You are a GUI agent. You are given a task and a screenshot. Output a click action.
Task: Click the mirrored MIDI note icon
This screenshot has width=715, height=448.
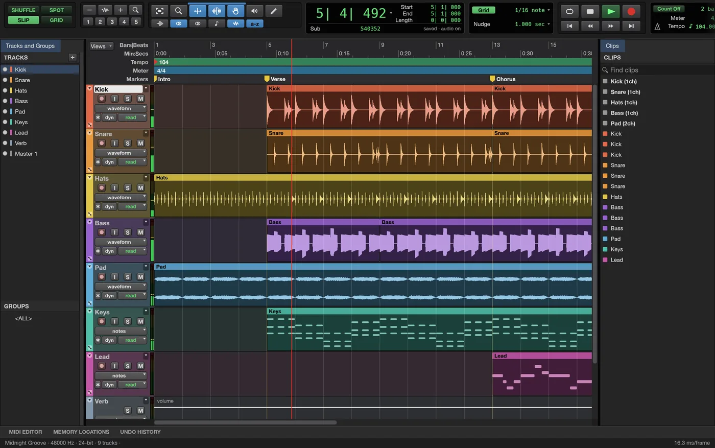pyautogui.click(x=217, y=23)
